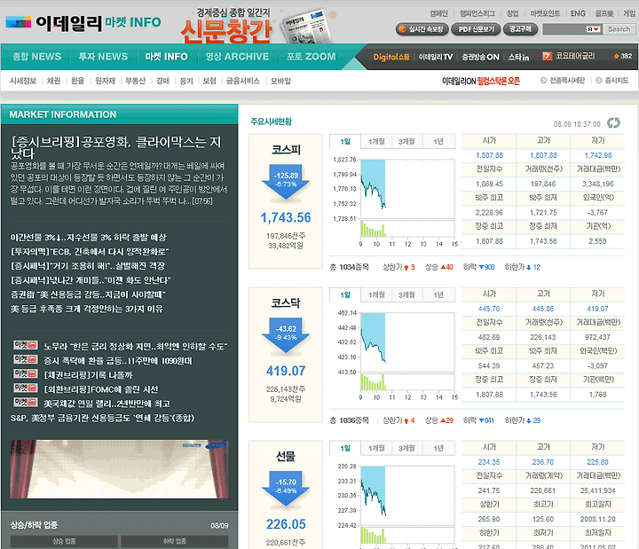Select the 선물 chart 3개월 tab

pos(406,448)
